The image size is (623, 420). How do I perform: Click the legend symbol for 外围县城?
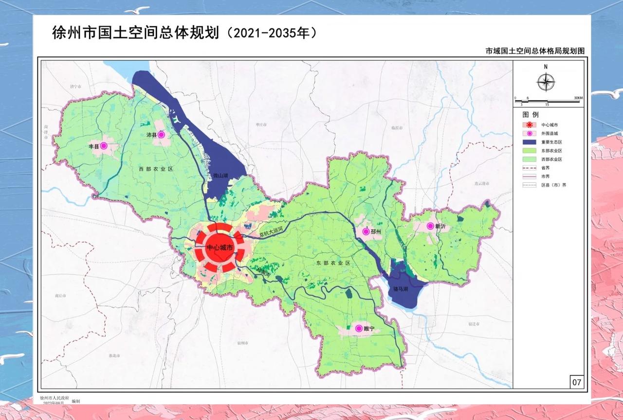(x=529, y=133)
